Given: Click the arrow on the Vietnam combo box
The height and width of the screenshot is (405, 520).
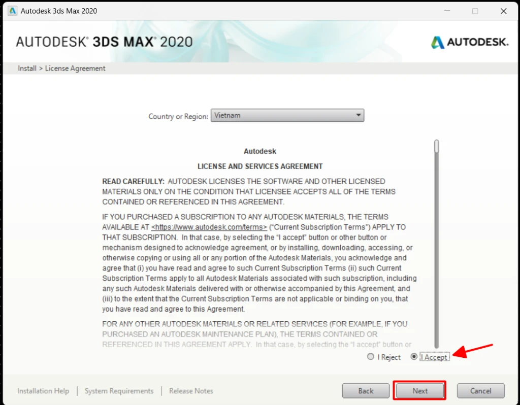Looking at the screenshot, I should [359, 116].
